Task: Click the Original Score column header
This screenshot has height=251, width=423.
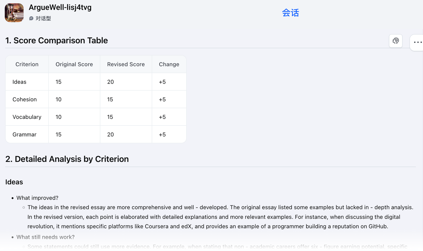Action: (x=74, y=64)
